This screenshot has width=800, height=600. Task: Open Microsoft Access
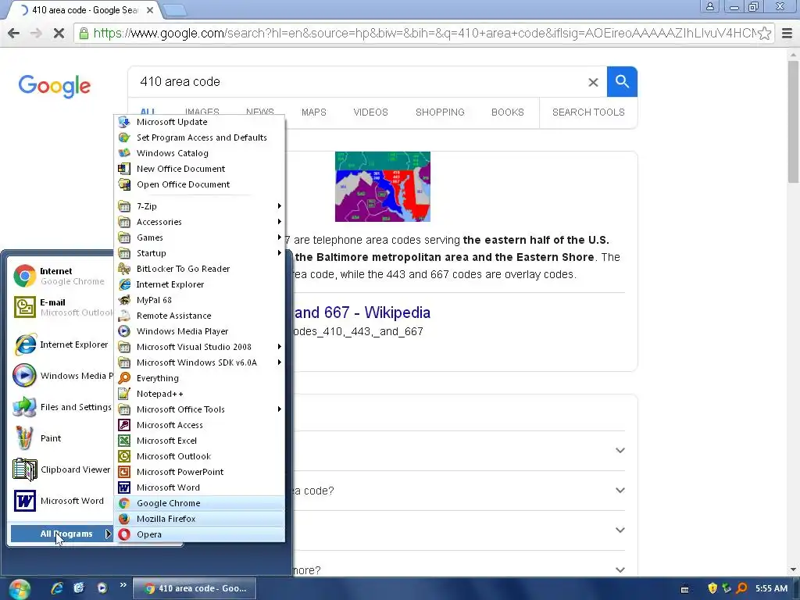click(199, 425)
